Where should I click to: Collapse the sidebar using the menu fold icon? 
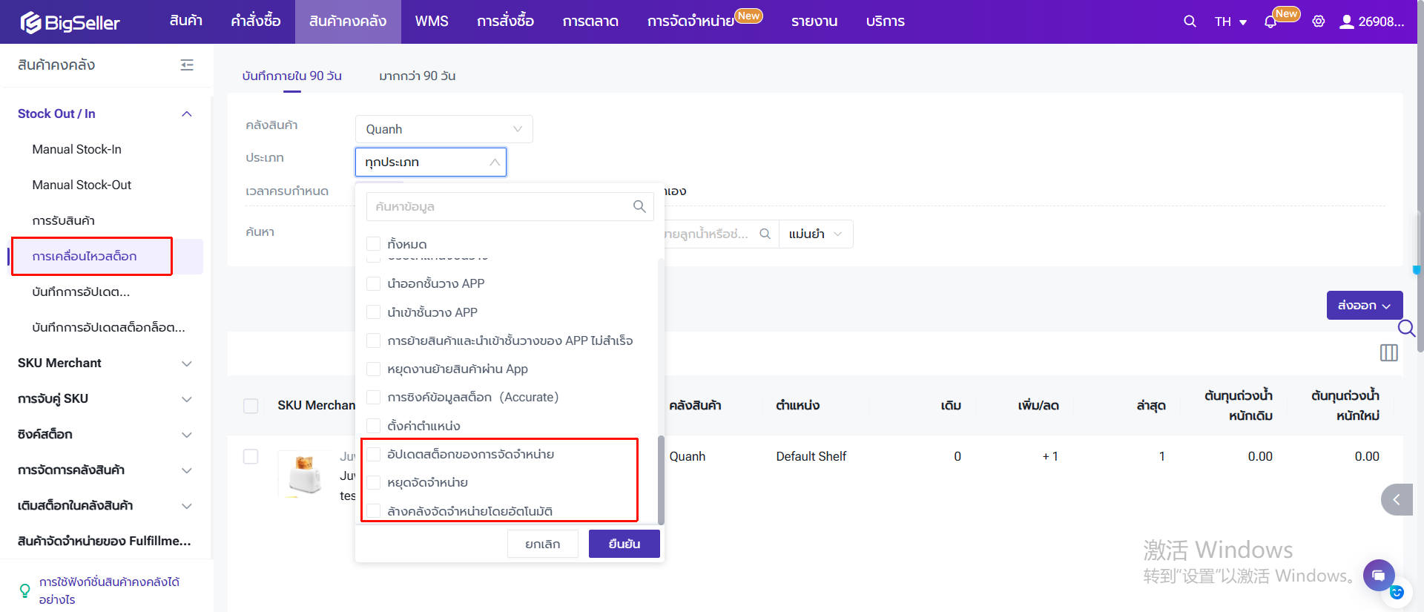point(187,65)
